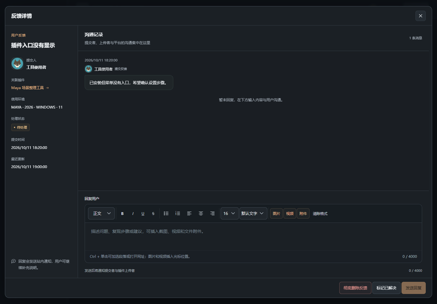Insert a bulleted list
The height and width of the screenshot is (304, 437).
point(166,213)
